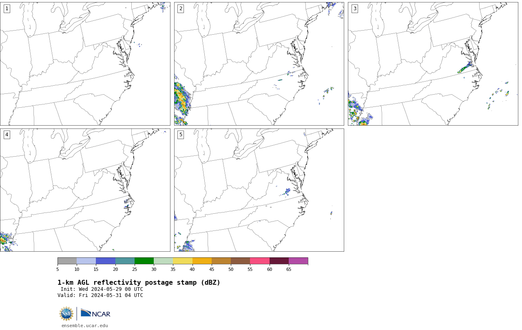Select the pink 55-60 dBZ swatch
This screenshot has width=522, height=330.
pyautogui.click(x=260, y=261)
